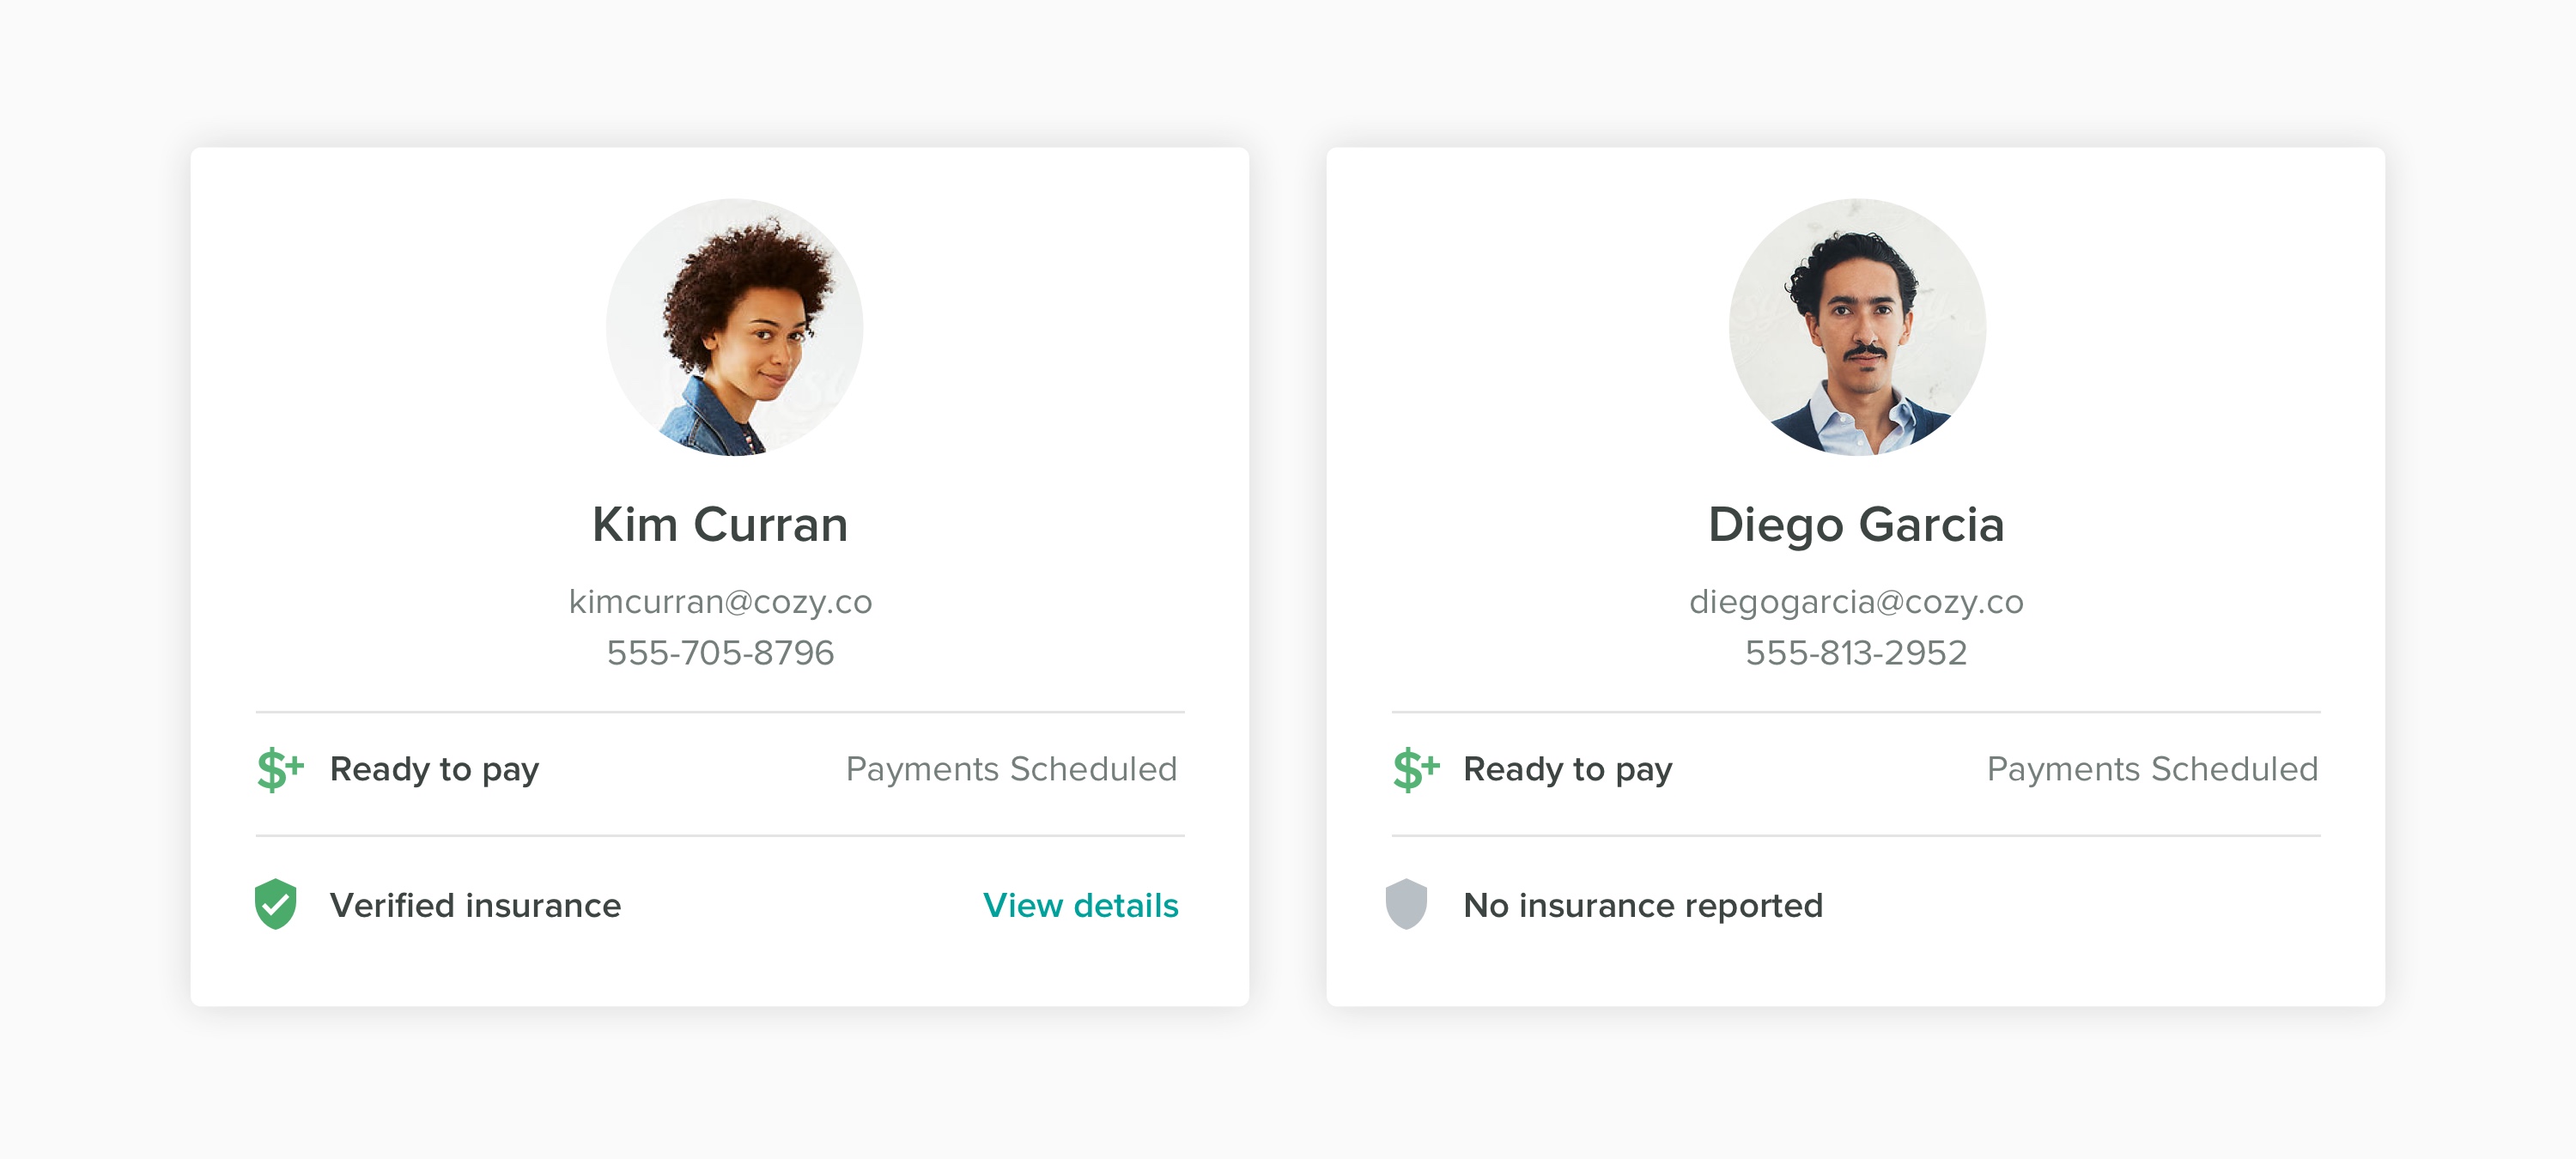Select the Diego Garcia name heading
2576x1159 pixels.
pos(1856,525)
